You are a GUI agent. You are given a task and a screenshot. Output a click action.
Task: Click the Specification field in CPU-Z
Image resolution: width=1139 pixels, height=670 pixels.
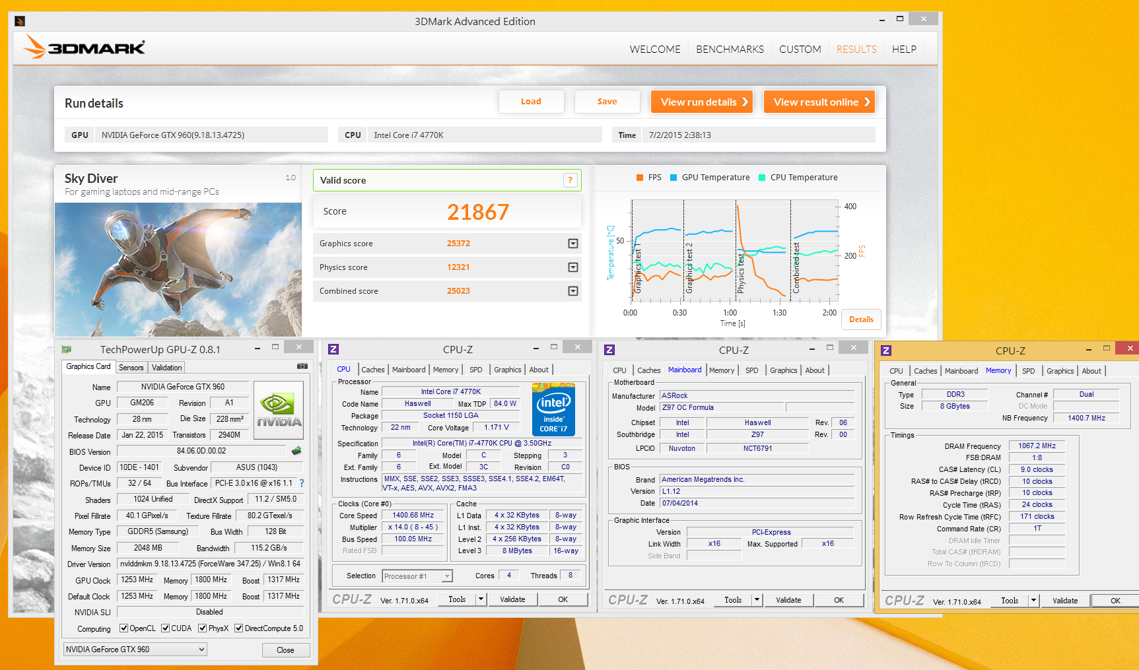(x=482, y=443)
